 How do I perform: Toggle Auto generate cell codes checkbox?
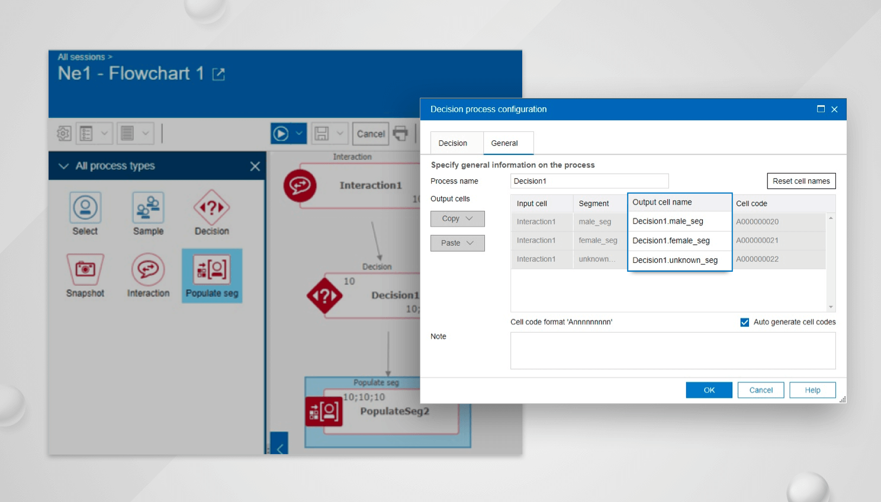click(x=745, y=322)
